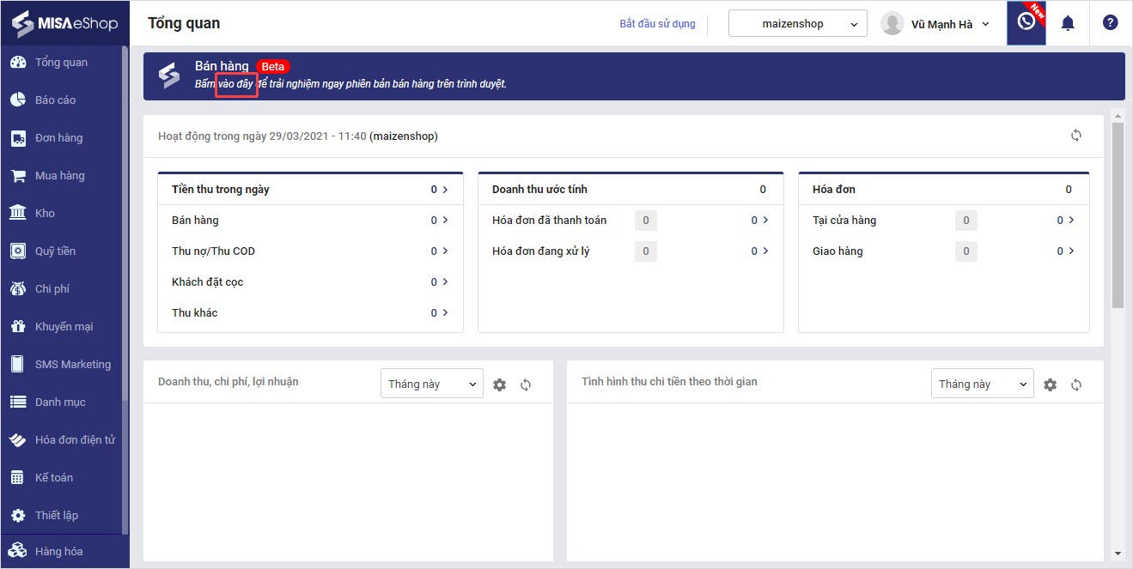Viewport: 1133px width, 569px height.
Task: Refresh the daily activity panel
Action: [1075, 136]
